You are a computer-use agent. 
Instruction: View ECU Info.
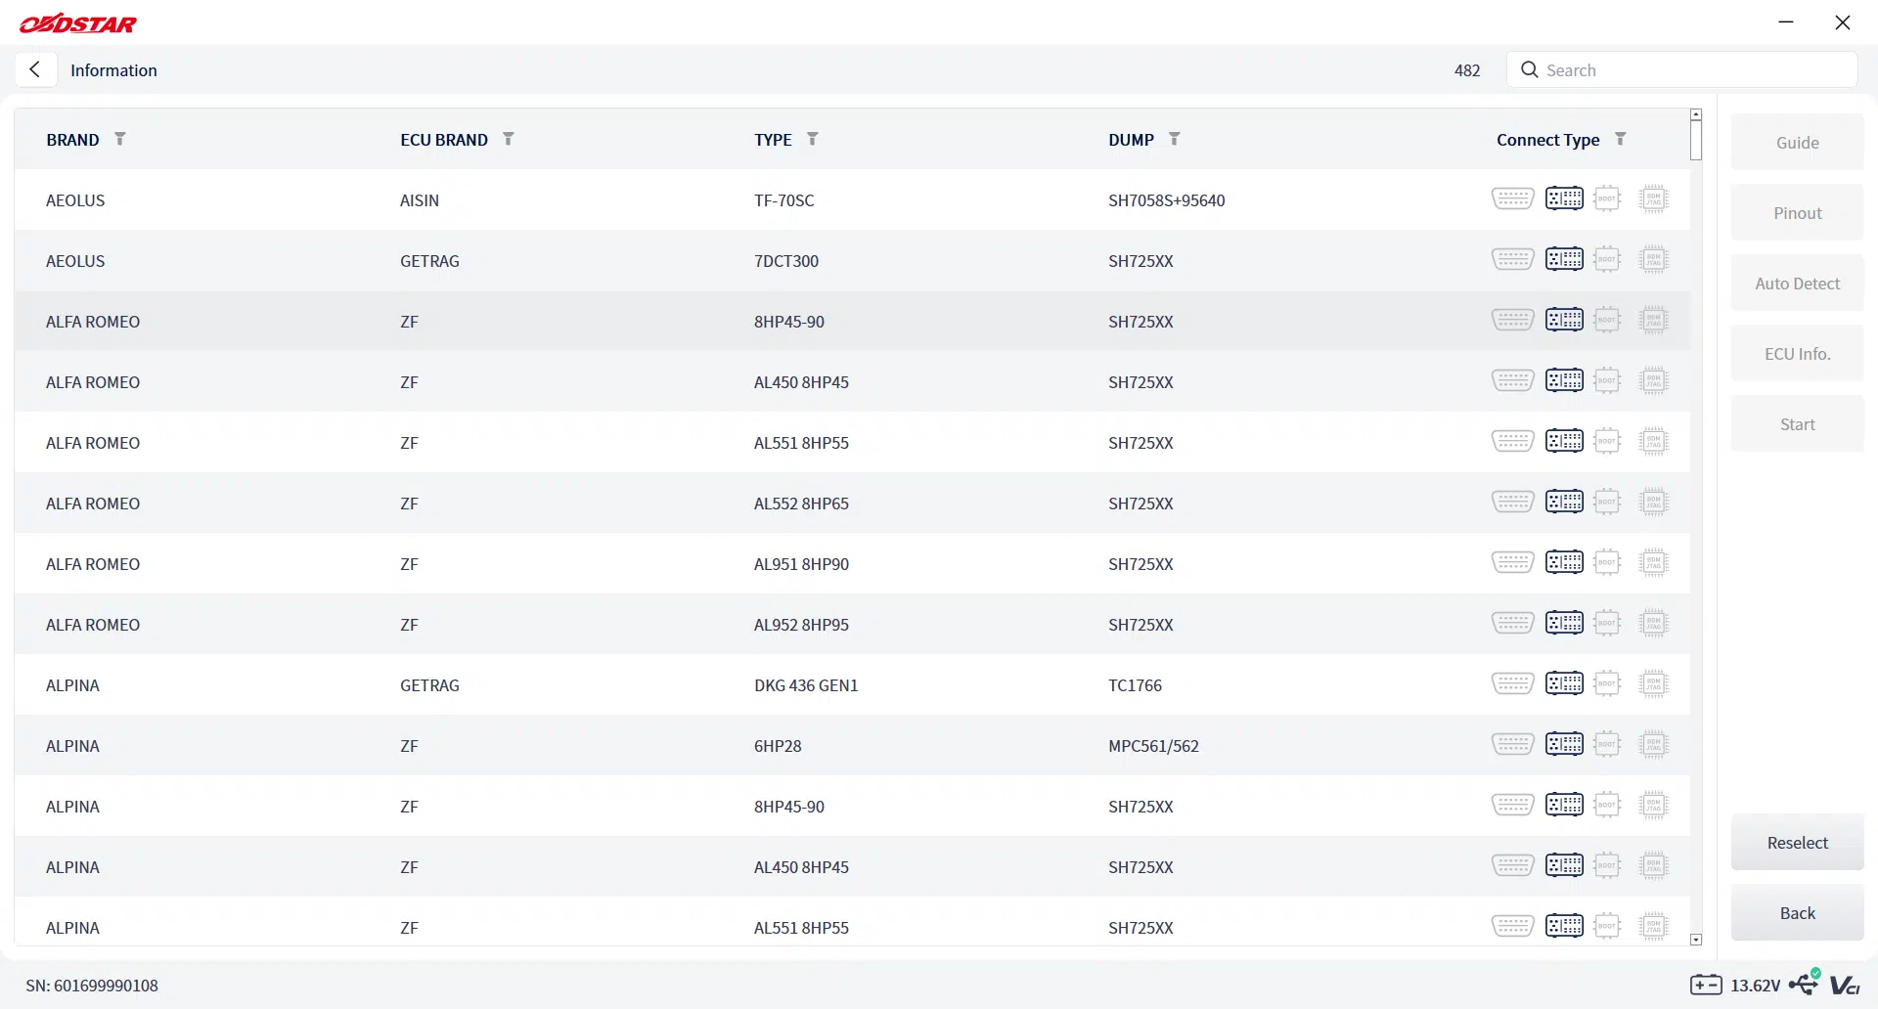(x=1798, y=354)
